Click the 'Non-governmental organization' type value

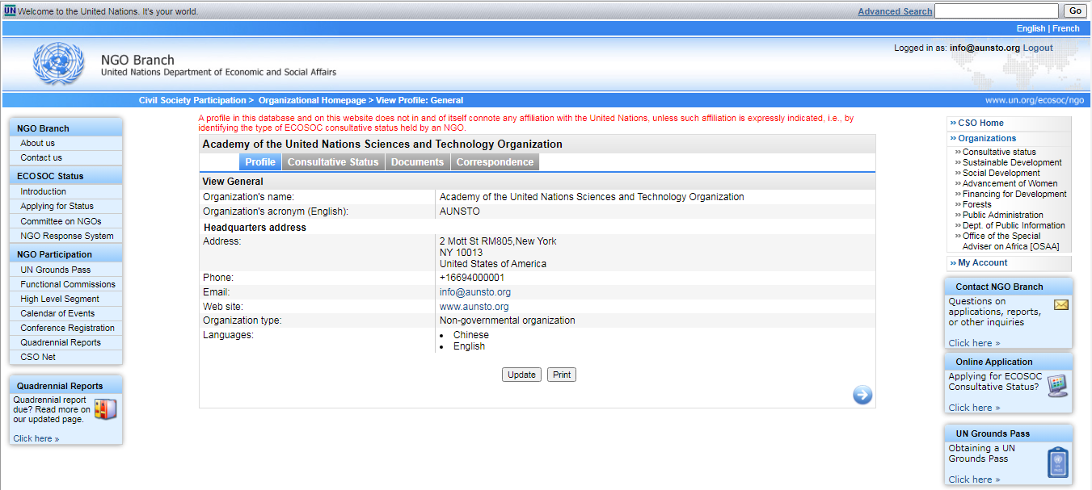pyautogui.click(x=508, y=320)
